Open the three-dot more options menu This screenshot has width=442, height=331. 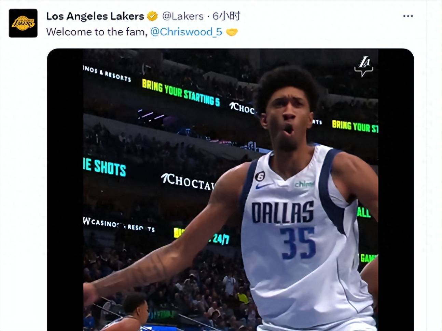coord(408,16)
